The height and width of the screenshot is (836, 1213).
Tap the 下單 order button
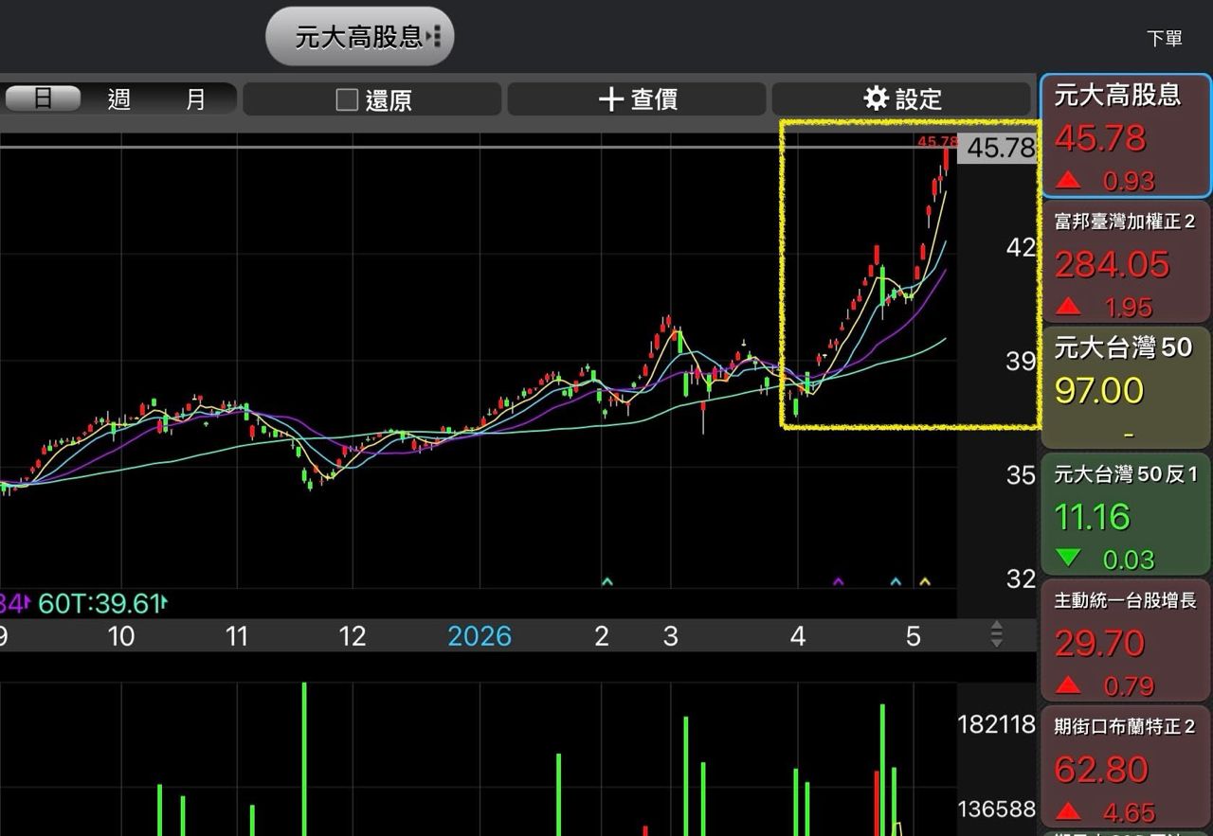point(1165,38)
